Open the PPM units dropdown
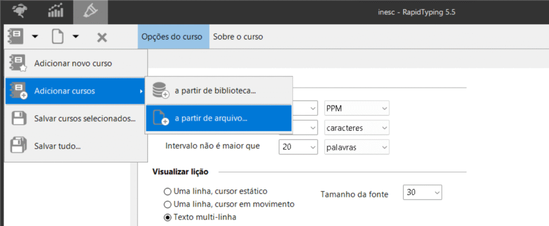The height and width of the screenshot is (226, 549). pos(357,109)
